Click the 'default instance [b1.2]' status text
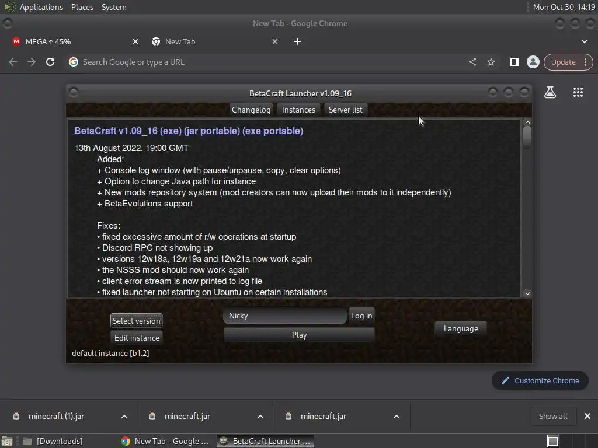The width and height of the screenshot is (598, 448). pos(110,353)
